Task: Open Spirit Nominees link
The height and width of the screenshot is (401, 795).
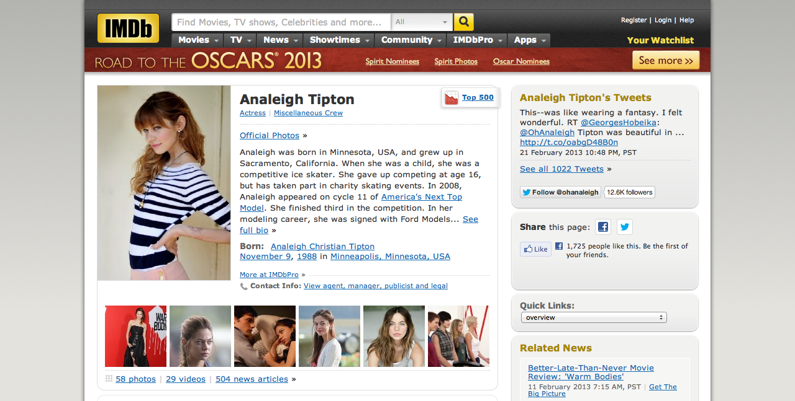Action: click(392, 61)
